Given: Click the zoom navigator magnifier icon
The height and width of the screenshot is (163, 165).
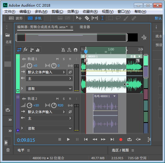Looking at the screenshot, I should 144,37.
